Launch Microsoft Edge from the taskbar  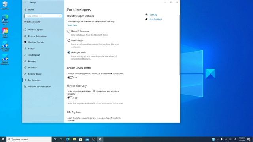click(68, 139)
